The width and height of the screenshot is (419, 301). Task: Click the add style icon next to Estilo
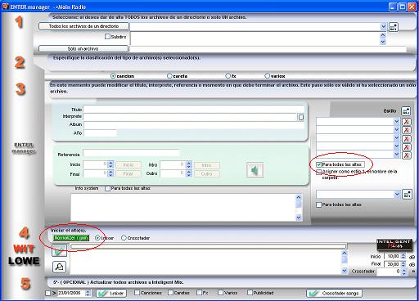[x=406, y=111]
